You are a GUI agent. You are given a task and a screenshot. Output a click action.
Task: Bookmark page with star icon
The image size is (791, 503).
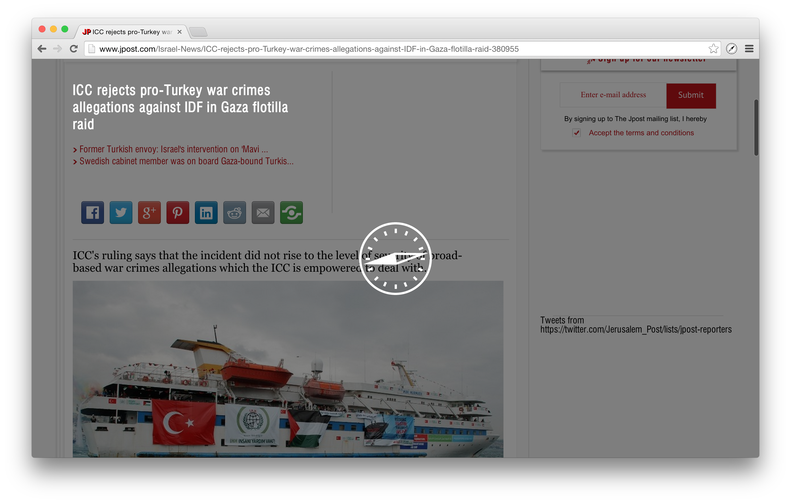[x=713, y=49]
